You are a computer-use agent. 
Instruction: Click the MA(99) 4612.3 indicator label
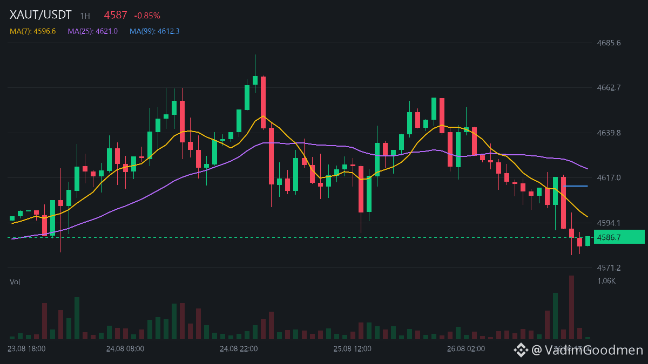tap(154, 31)
